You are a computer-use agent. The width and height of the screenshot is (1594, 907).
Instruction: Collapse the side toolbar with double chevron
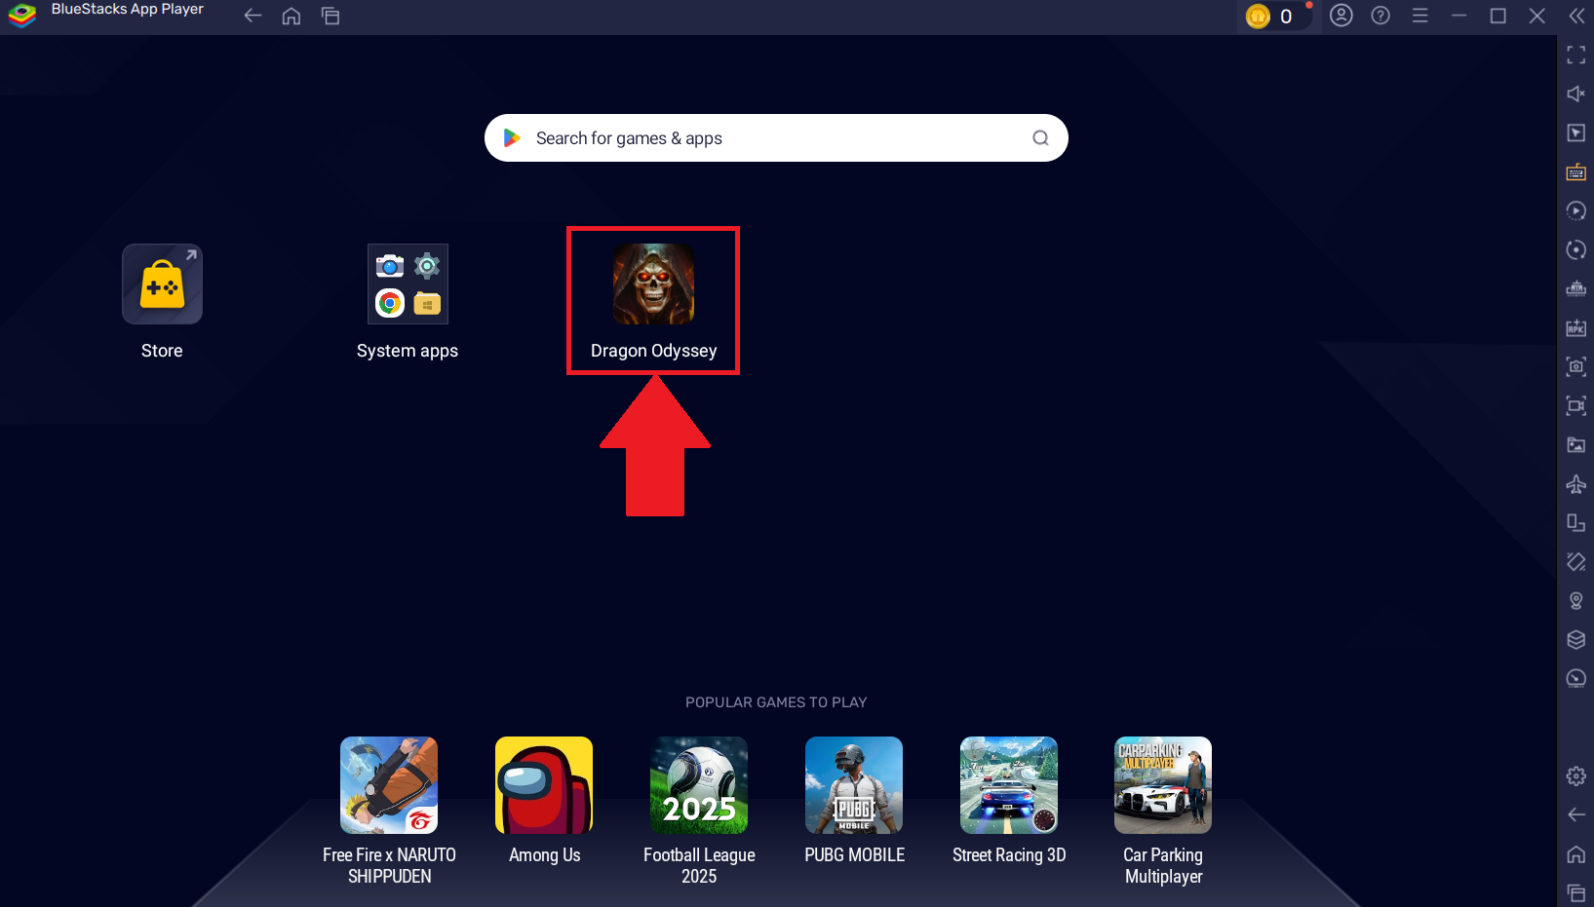tap(1576, 16)
